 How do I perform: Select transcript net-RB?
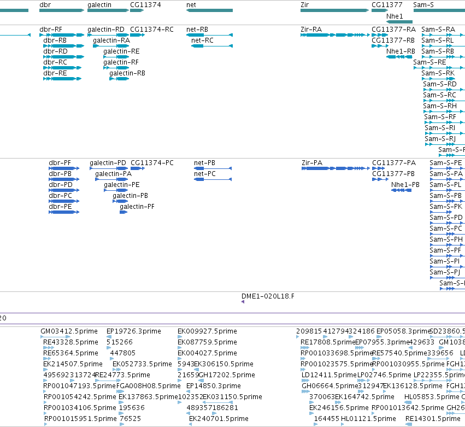tap(197, 30)
